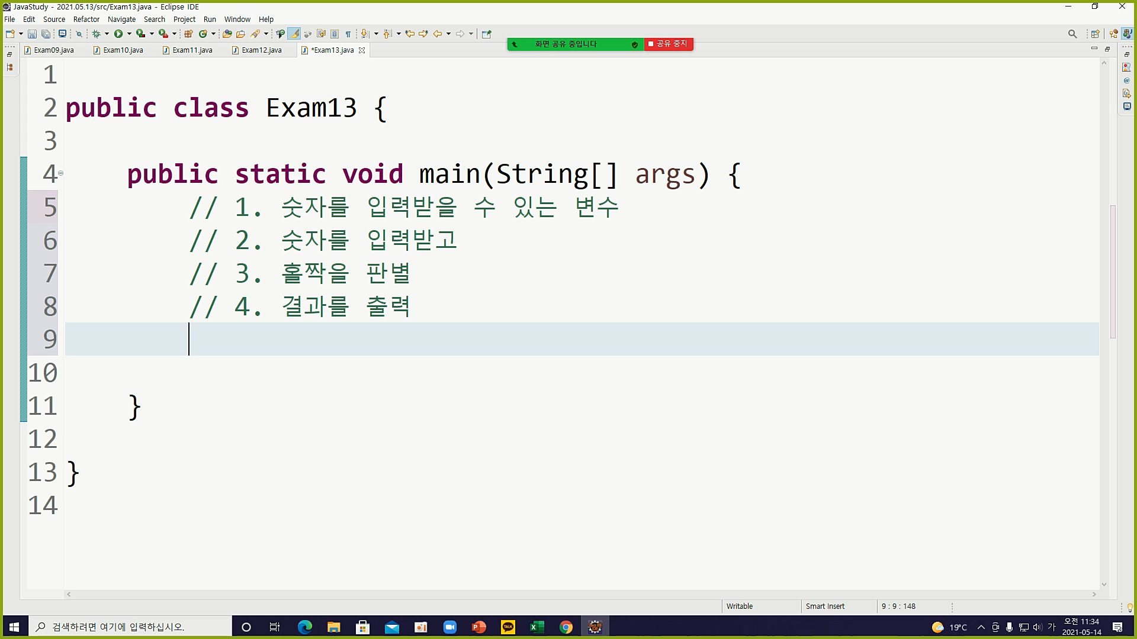This screenshot has height=639, width=1137.
Task: Click Last Edit Location icon
Action: point(409,34)
